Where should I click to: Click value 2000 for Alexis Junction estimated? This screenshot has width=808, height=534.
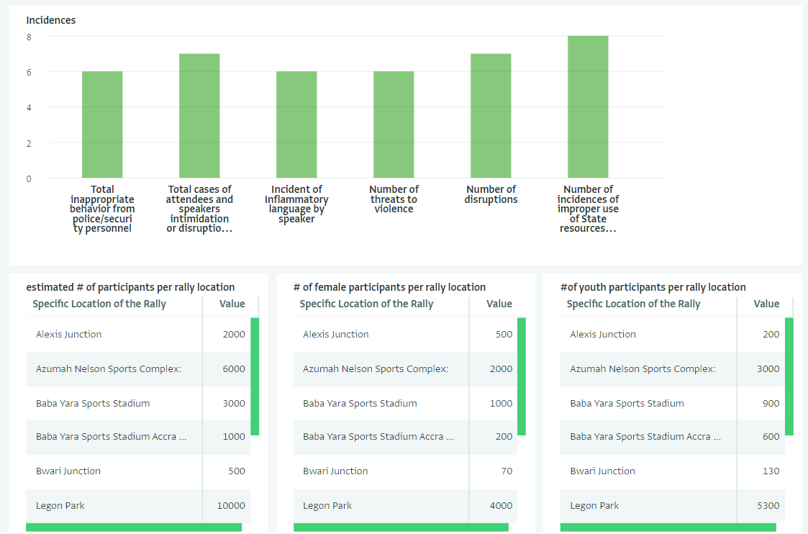point(234,334)
